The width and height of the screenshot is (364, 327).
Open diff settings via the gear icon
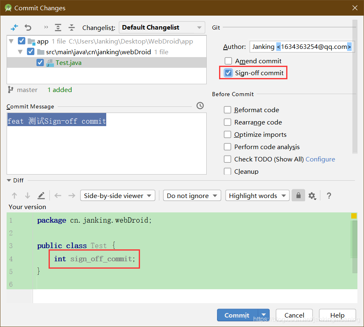pos(312,196)
